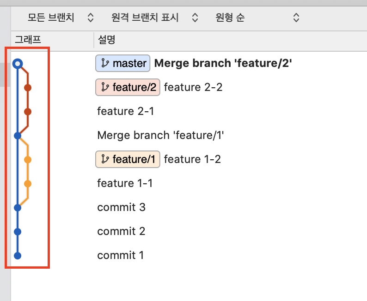Click the red graph node for feature 2-1

coord(28,112)
